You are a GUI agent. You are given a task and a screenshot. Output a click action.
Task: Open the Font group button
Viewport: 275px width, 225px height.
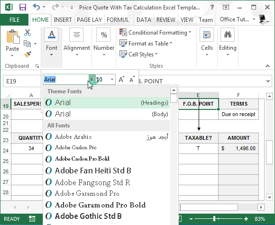(x=52, y=43)
